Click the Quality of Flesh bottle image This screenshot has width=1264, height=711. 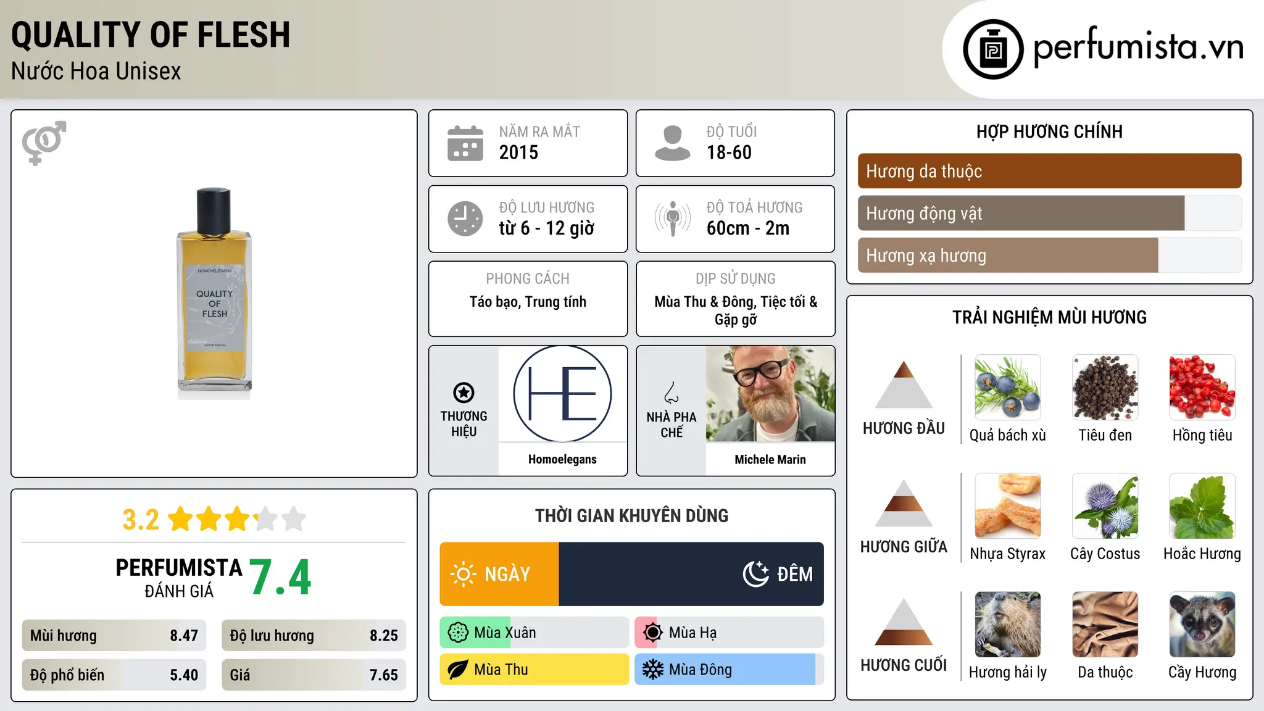[214, 293]
